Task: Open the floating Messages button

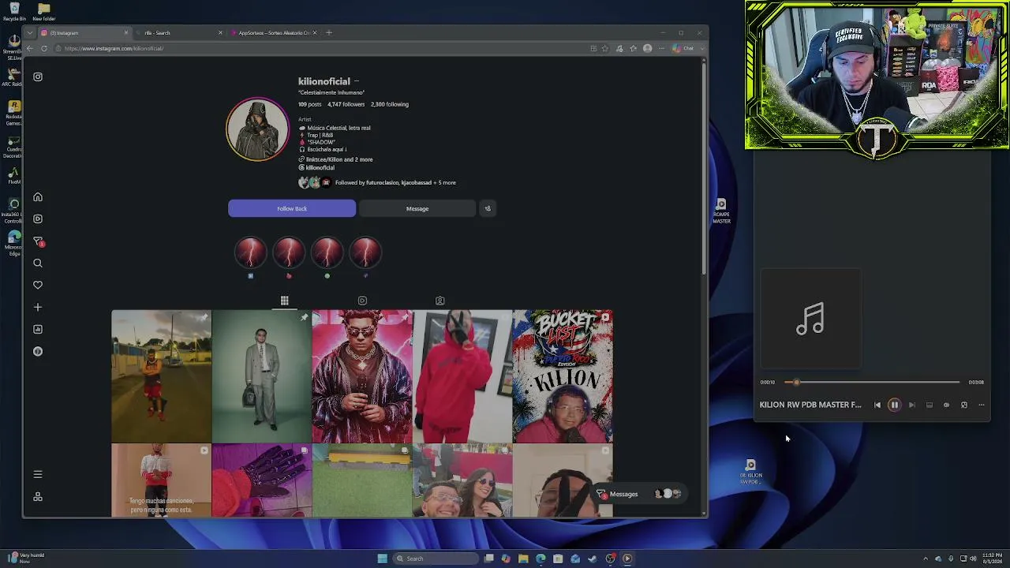Action: click(639, 494)
